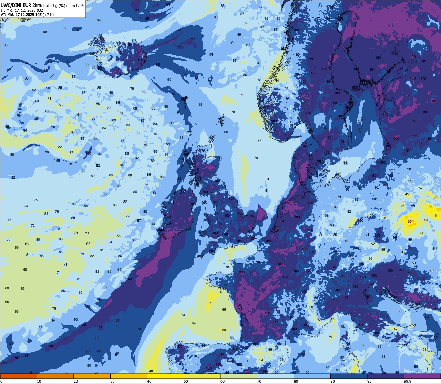This screenshot has width=441, height=384.
Task: Click the "73" humidity value on the map
Action: 183,315
